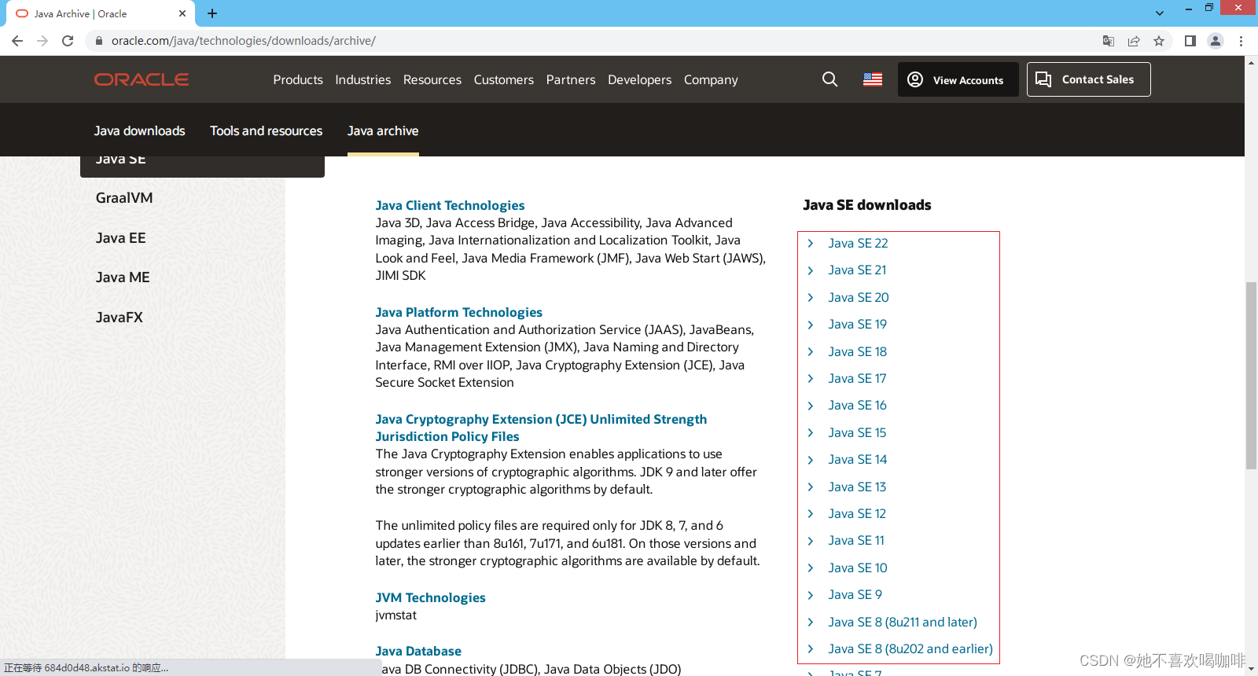Expand the chevron beside Java SE 18
Screen dimensions: 1258x676
(x=811, y=352)
